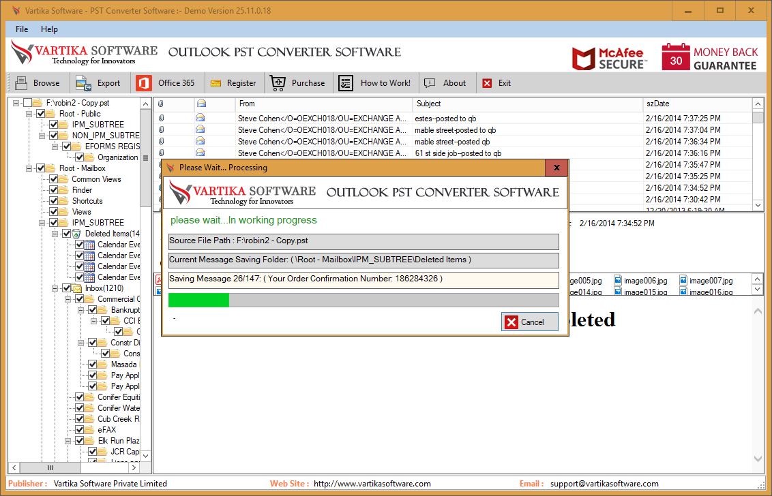Click the McAfee Secure badge
Viewport: 772px width, 496px height.
pyautogui.click(x=610, y=57)
